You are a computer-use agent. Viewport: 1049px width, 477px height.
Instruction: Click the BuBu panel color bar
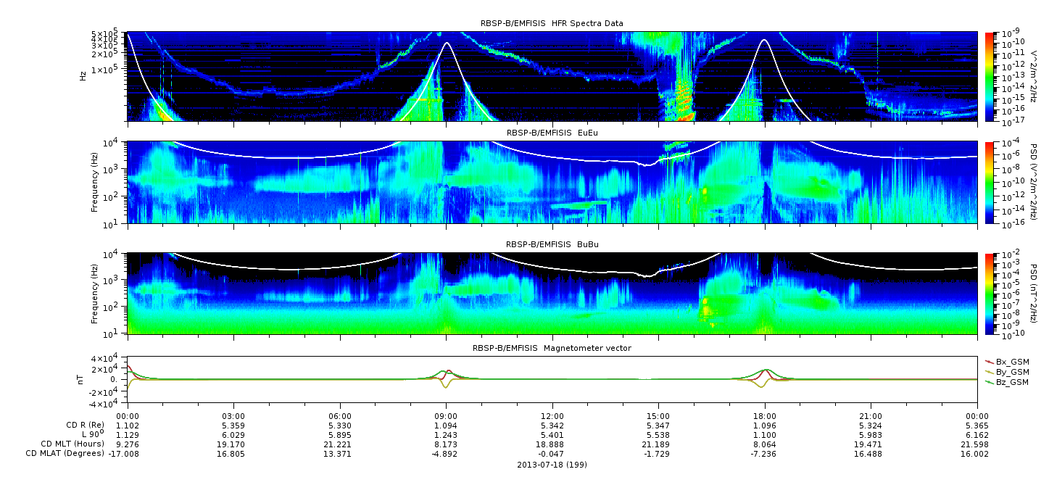click(990, 293)
